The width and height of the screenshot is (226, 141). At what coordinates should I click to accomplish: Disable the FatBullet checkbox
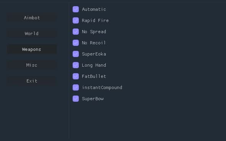(76, 76)
